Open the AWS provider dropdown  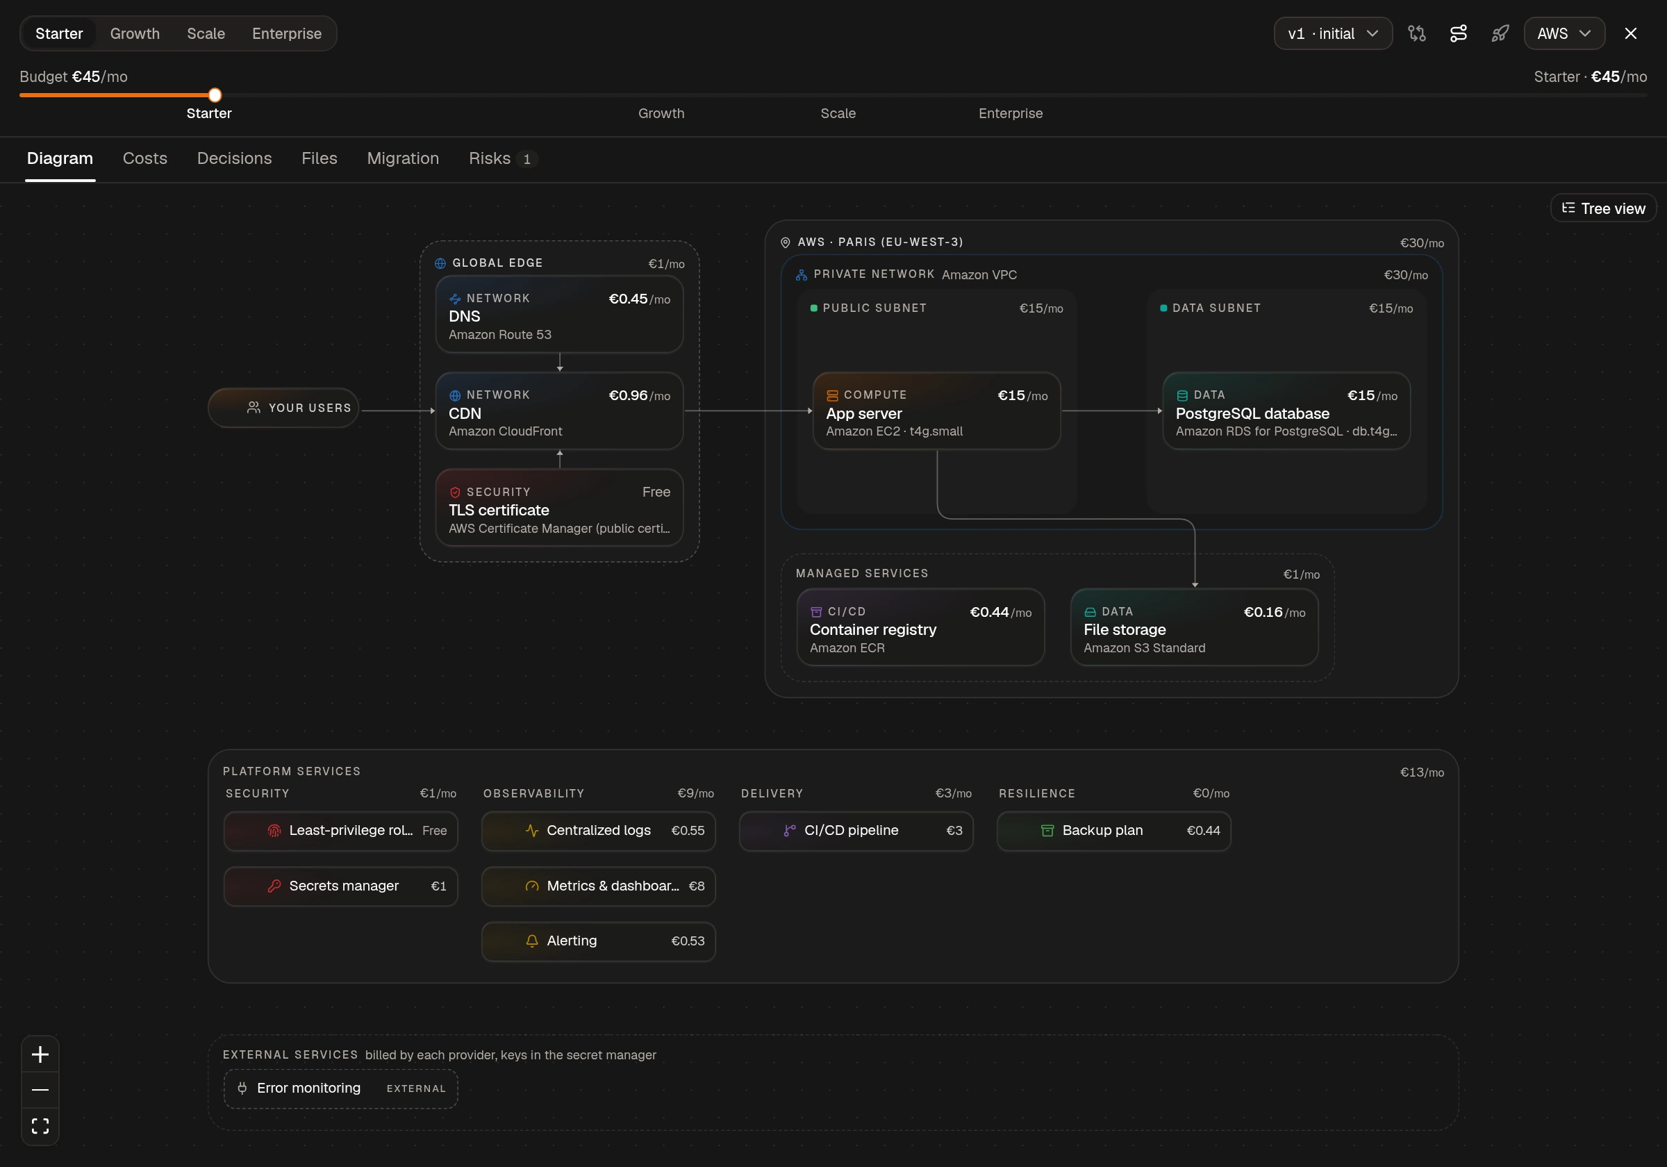1564,33
